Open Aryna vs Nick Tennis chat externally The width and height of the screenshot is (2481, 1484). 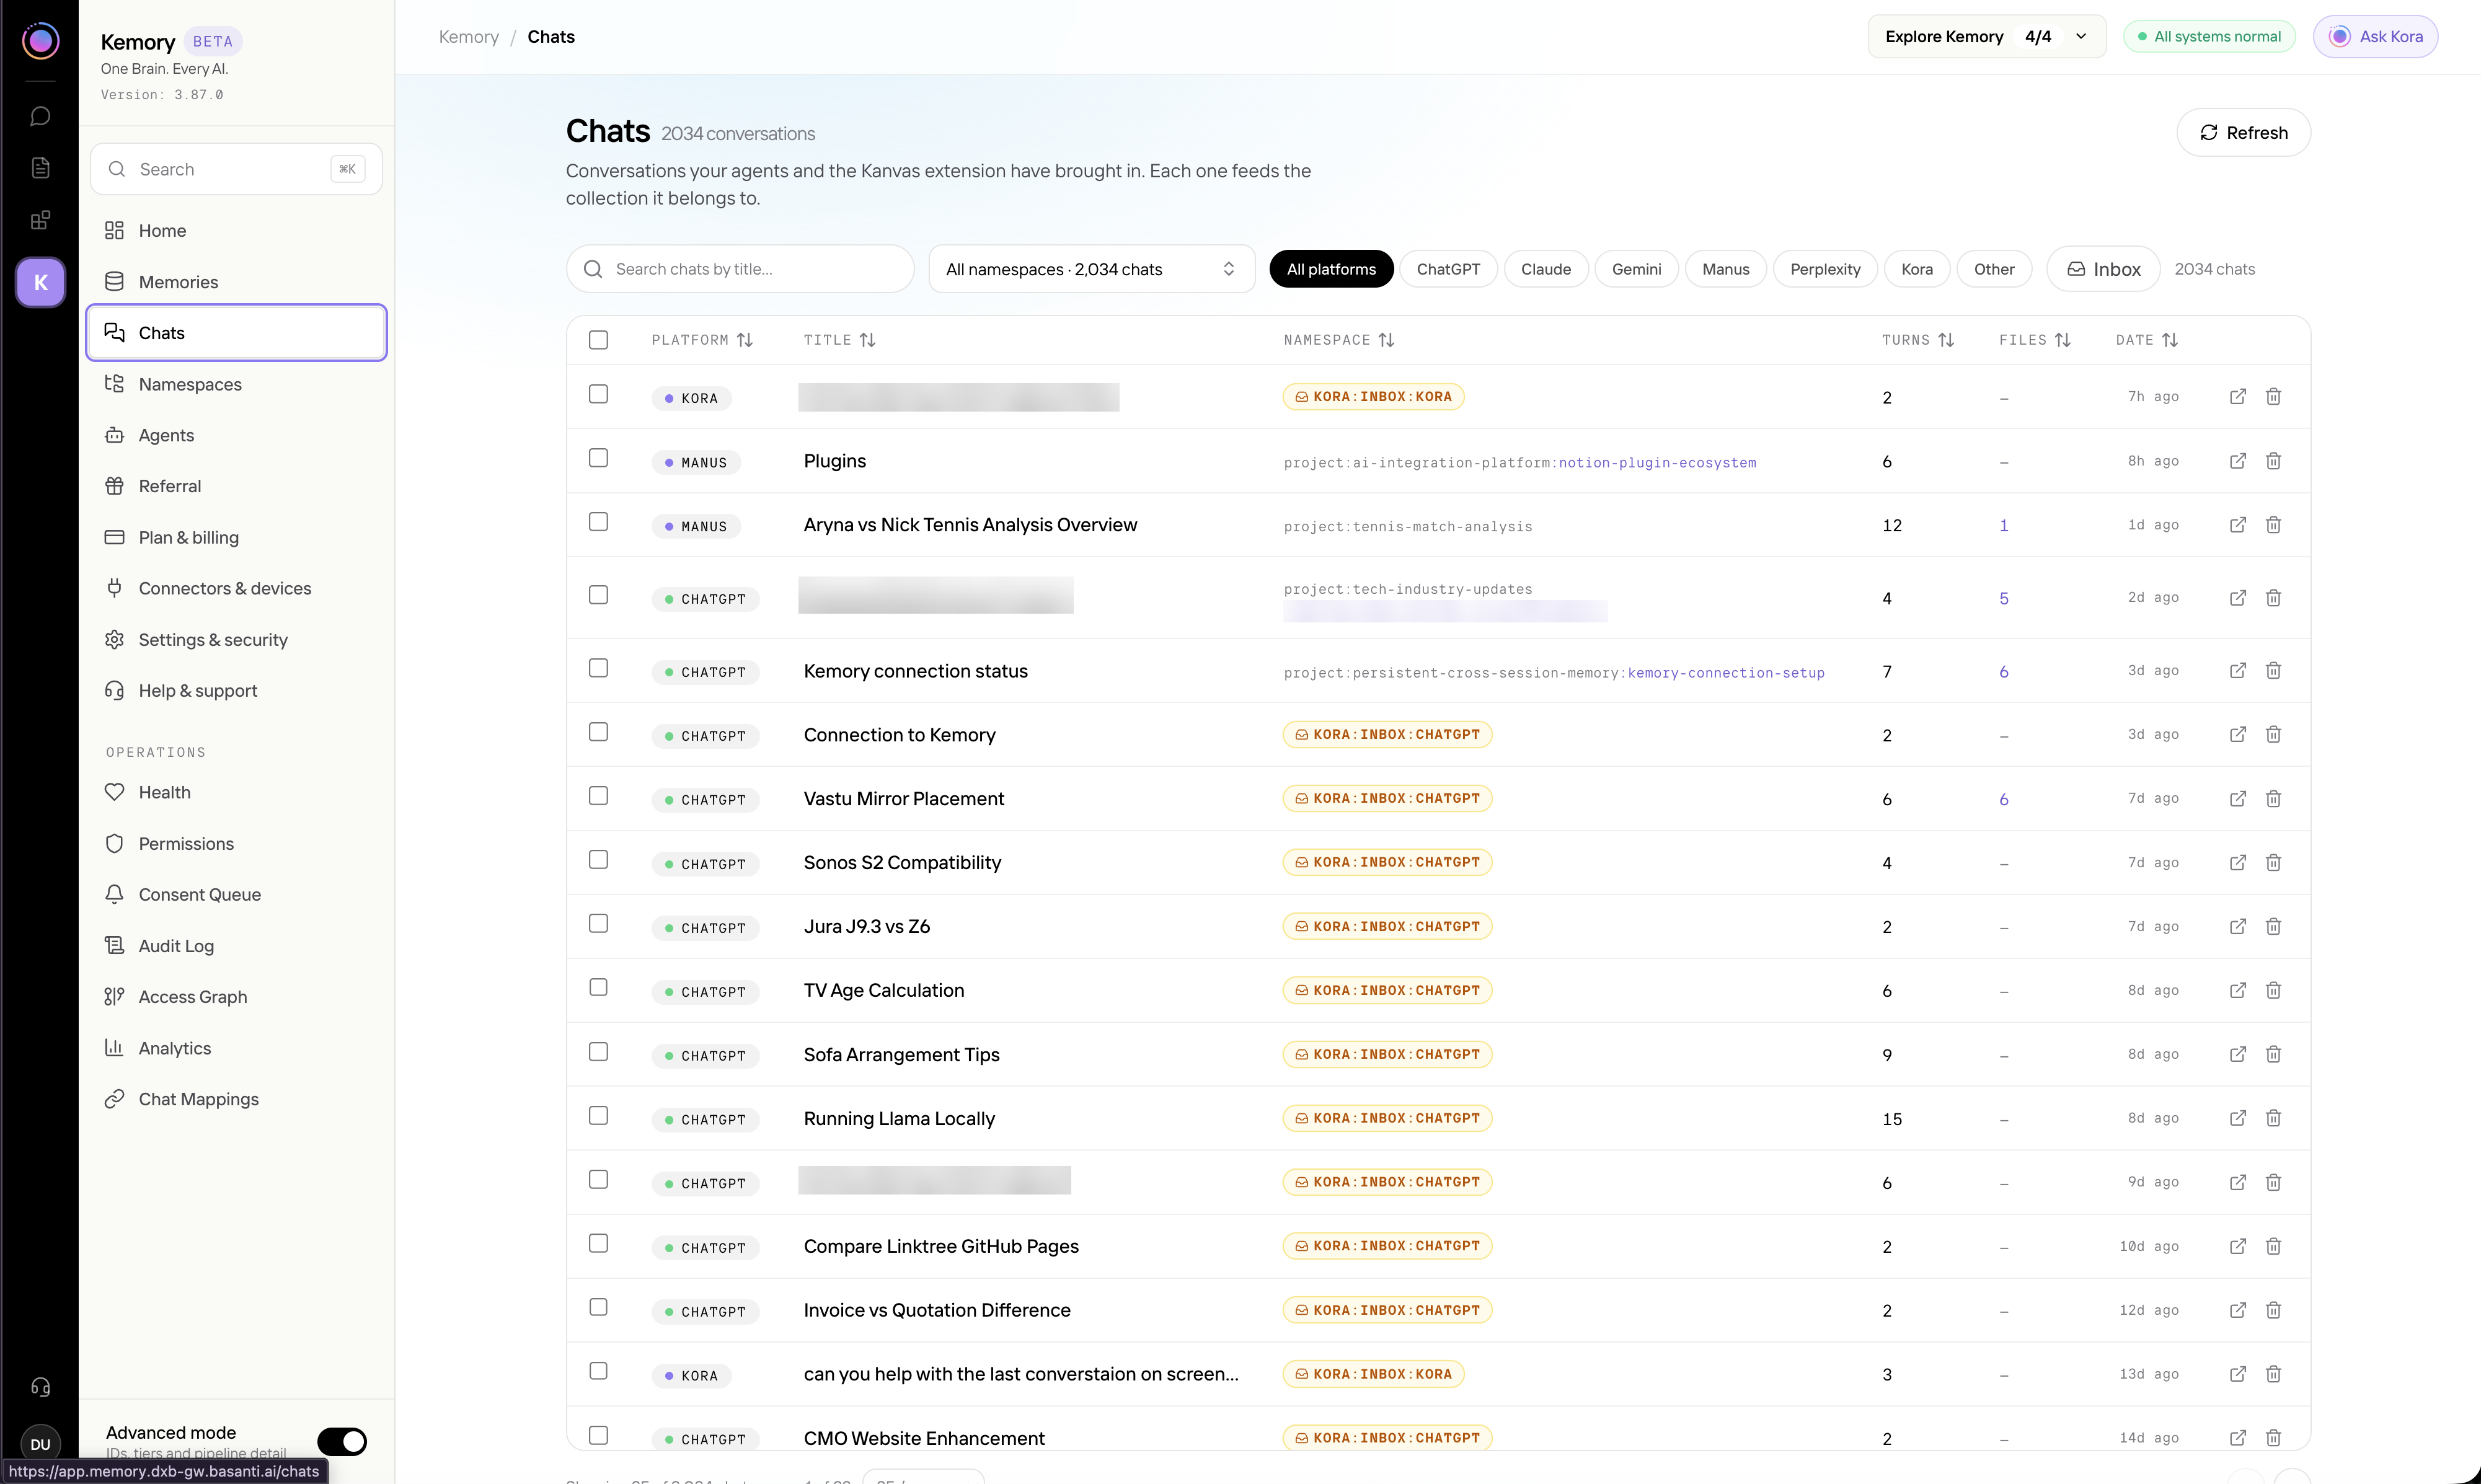coord(2238,525)
